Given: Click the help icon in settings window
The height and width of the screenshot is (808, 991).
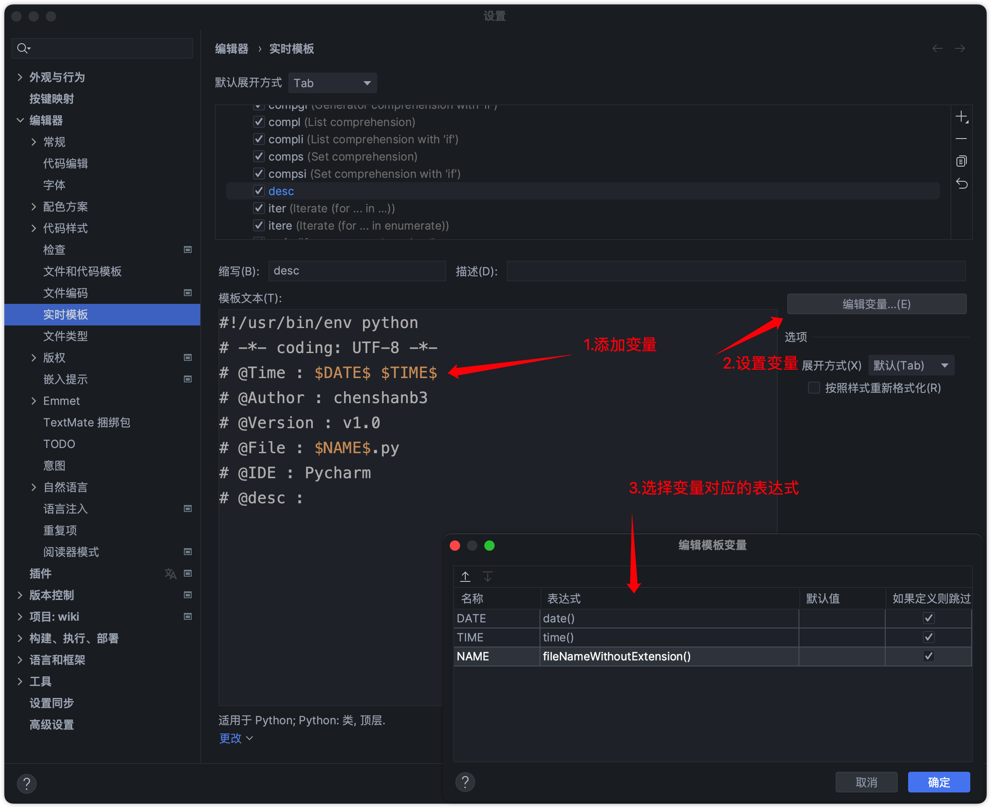Looking at the screenshot, I should (26, 784).
